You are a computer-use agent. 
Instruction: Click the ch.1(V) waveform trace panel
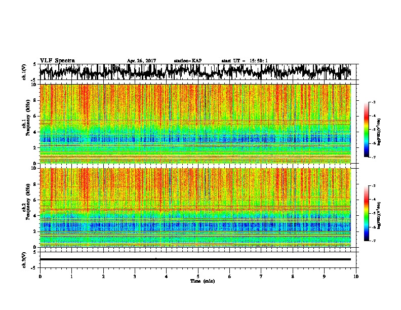pos(197,72)
